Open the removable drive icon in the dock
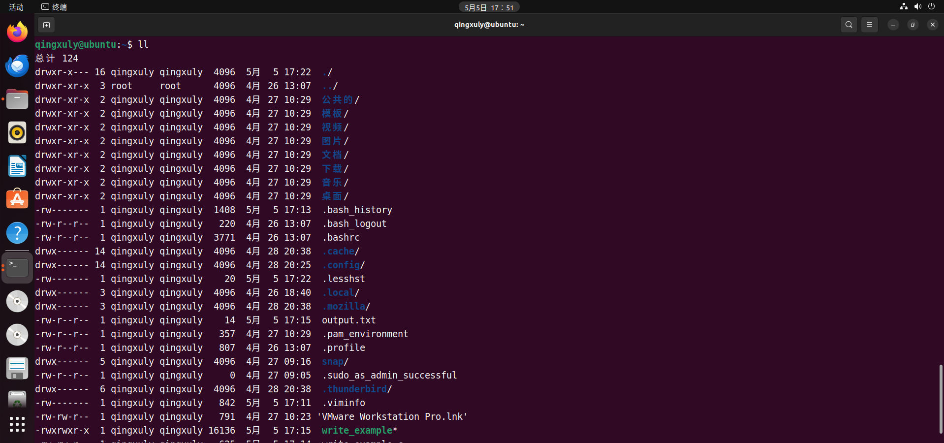The image size is (944, 443). pyautogui.click(x=17, y=368)
